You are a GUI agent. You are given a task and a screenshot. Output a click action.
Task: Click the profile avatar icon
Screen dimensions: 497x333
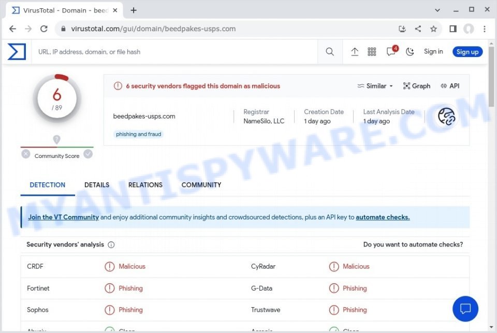click(x=469, y=29)
